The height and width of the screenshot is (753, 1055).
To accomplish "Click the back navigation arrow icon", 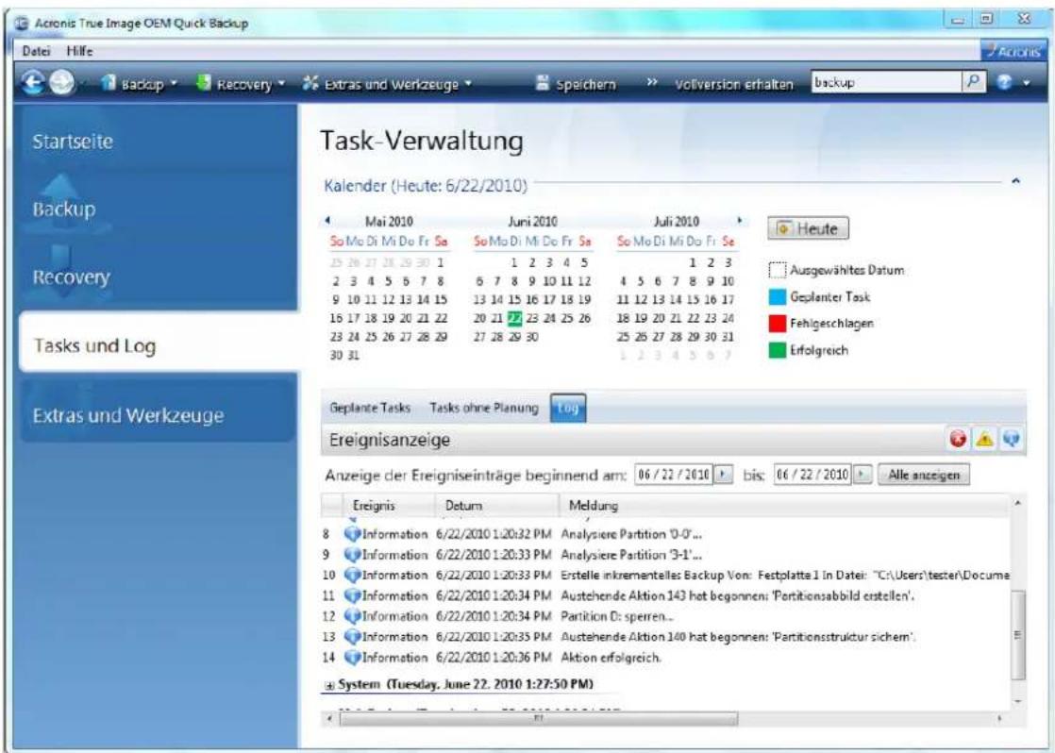I will [32, 83].
